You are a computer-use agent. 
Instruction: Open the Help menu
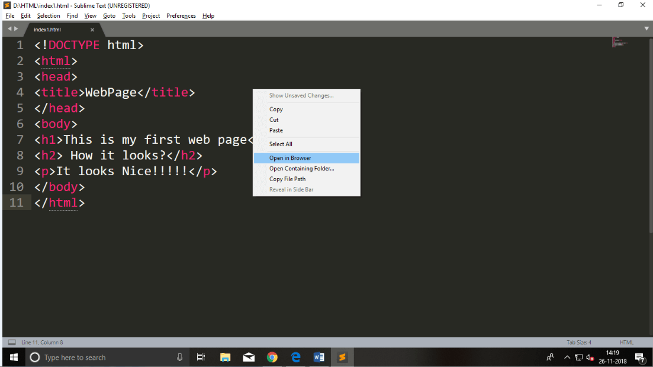[208, 16]
